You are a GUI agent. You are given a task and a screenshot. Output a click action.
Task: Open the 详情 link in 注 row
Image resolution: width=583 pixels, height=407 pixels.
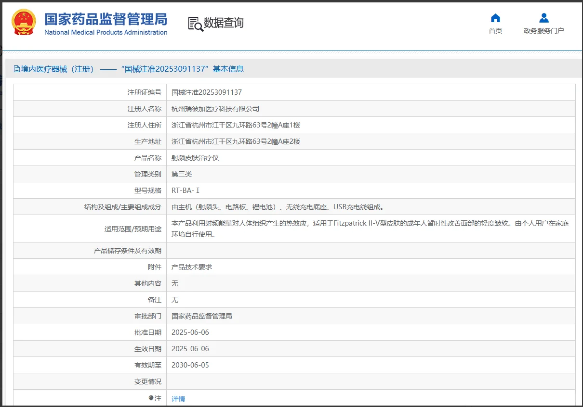coord(178,398)
